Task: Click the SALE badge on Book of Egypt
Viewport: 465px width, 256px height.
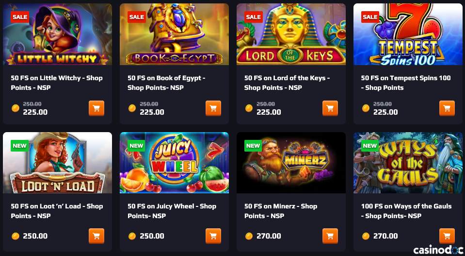Action: tap(137, 17)
